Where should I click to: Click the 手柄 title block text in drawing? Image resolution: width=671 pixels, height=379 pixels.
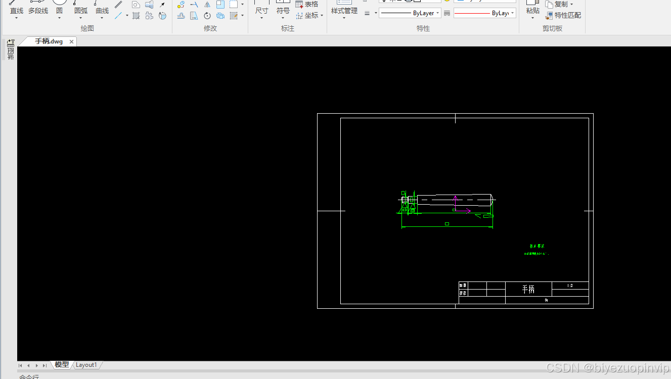[528, 289]
